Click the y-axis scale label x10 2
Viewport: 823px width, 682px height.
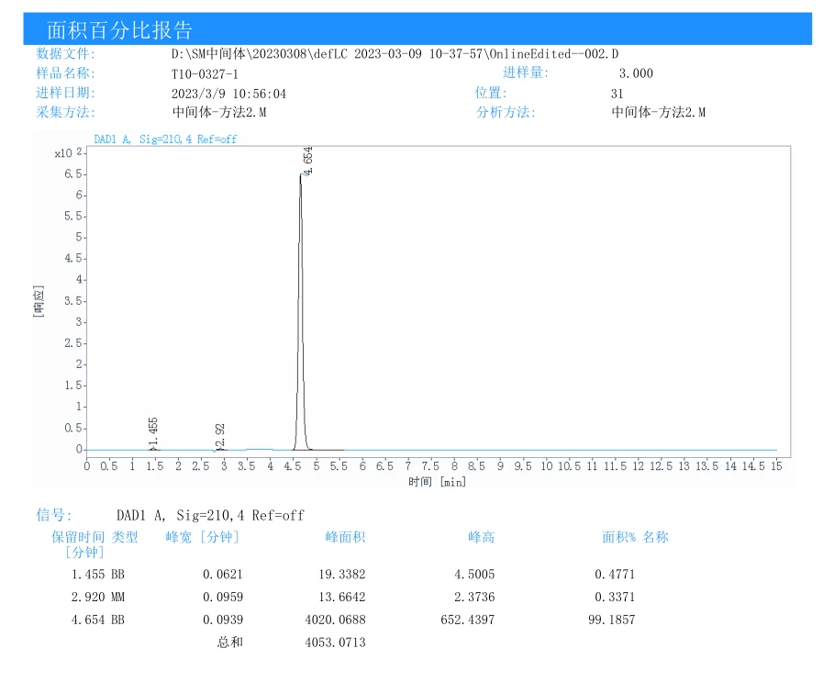click(x=69, y=152)
